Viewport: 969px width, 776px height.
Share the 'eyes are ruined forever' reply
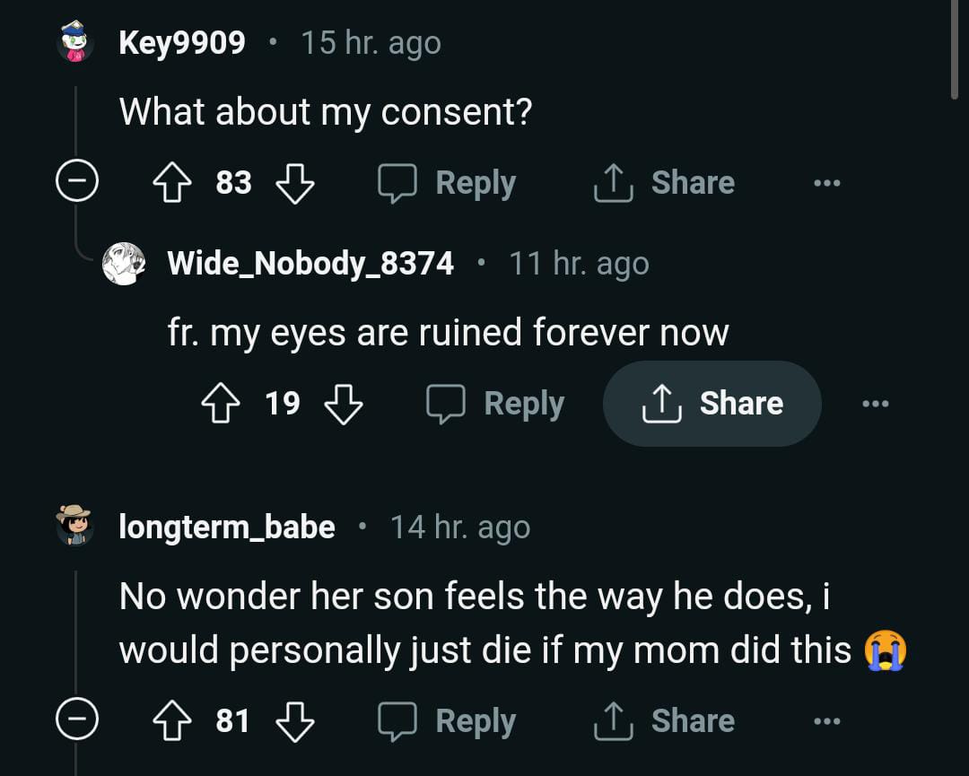click(712, 404)
